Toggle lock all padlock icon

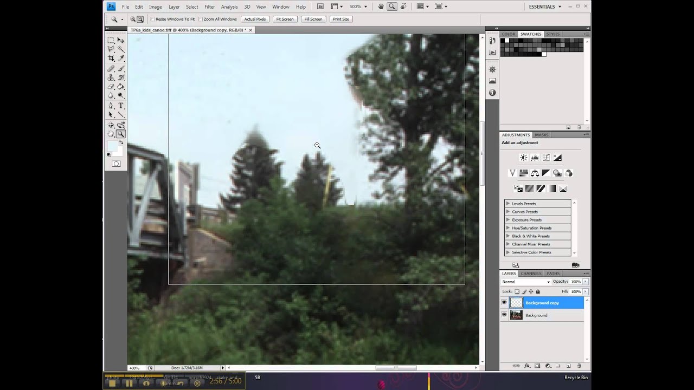pos(538,291)
